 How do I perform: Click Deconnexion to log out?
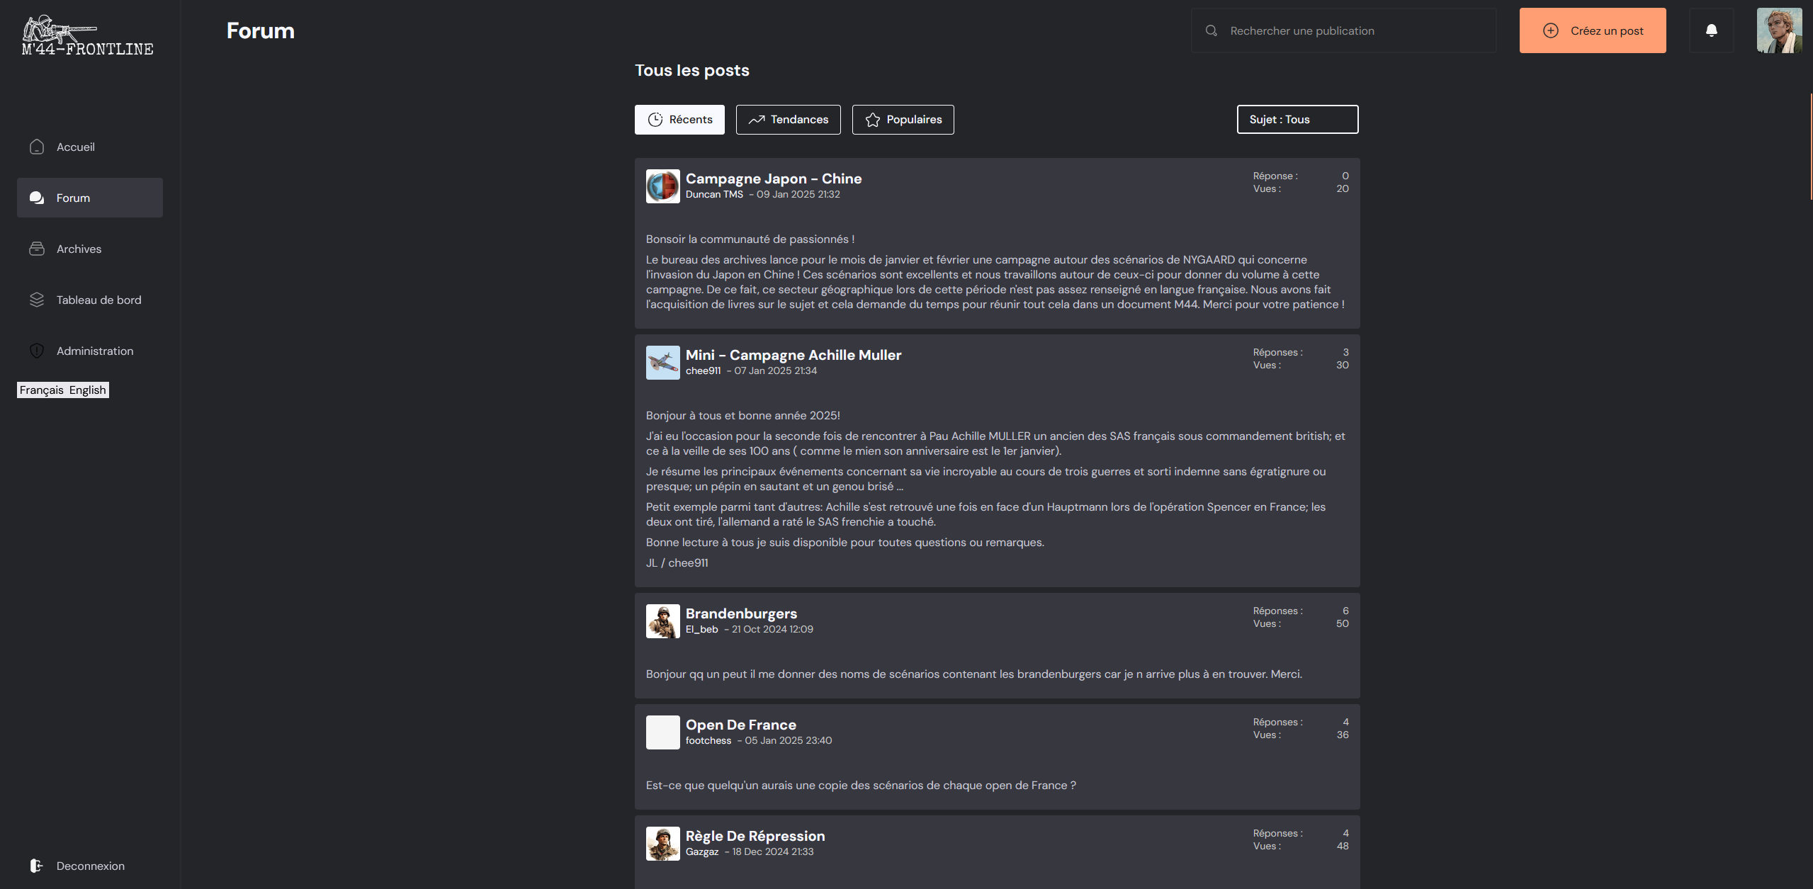[90, 866]
